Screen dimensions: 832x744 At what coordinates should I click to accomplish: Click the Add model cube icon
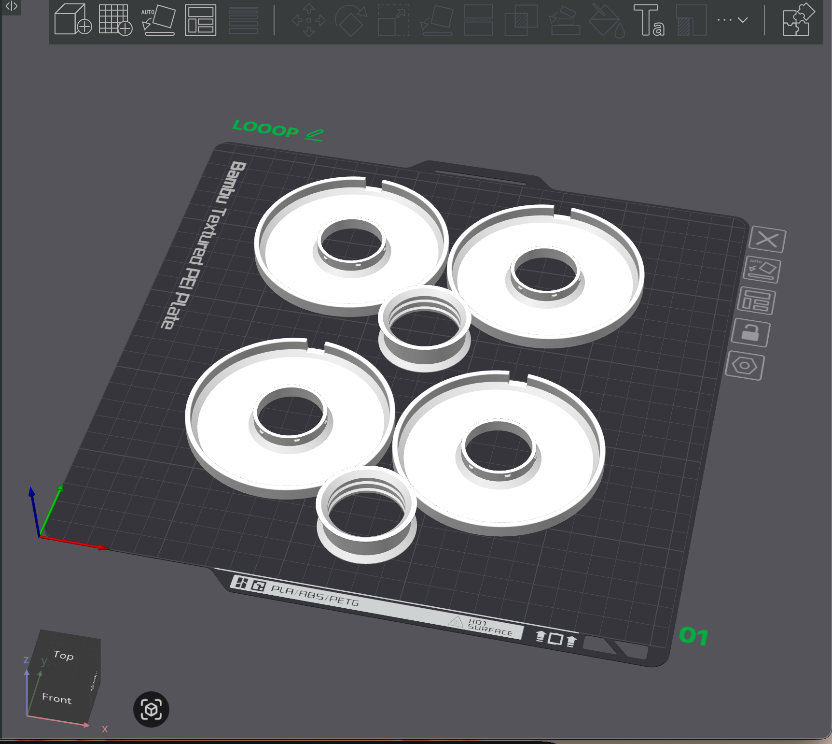[73, 19]
